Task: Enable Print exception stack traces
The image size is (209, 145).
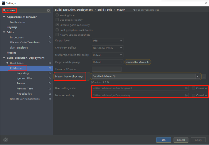Action: click(57, 30)
